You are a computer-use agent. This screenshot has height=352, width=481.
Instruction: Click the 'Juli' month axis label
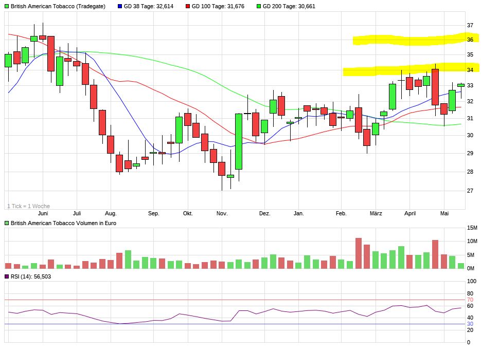point(77,214)
